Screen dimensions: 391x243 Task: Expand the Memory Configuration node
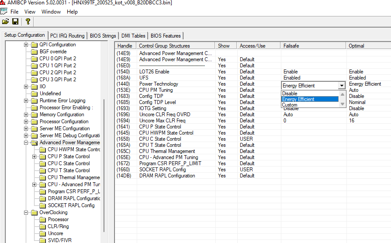coord(26,115)
